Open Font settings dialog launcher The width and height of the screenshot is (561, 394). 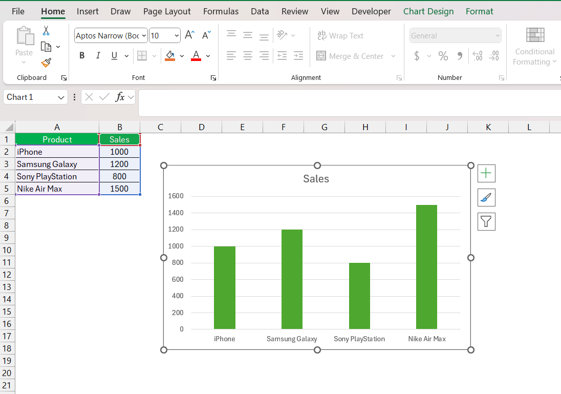point(213,78)
